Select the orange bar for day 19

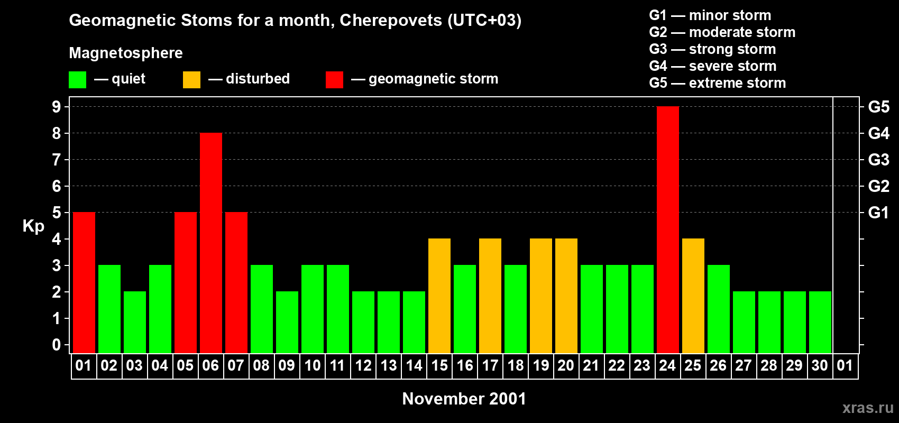pos(541,296)
